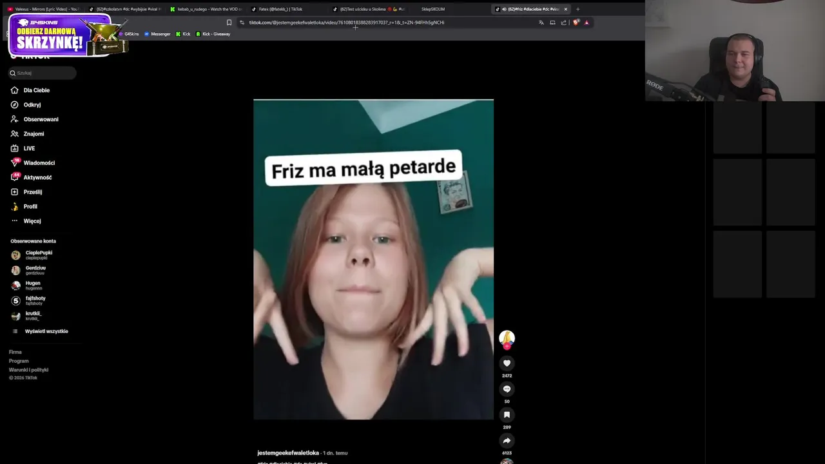Image resolution: width=825 pixels, height=464 pixels.
Task: Open the creator's avatar beside the video
Action: click(x=507, y=338)
